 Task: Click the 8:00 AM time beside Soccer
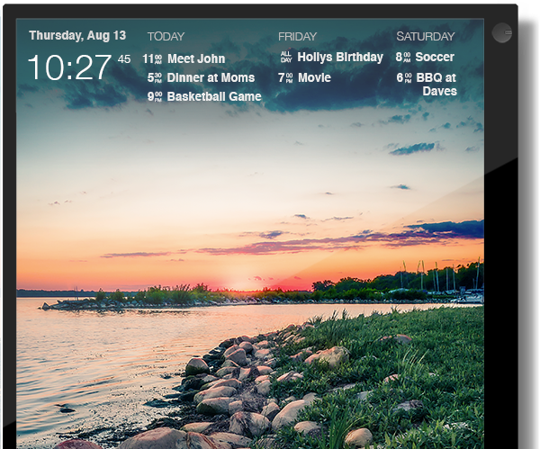tap(403, 58)
